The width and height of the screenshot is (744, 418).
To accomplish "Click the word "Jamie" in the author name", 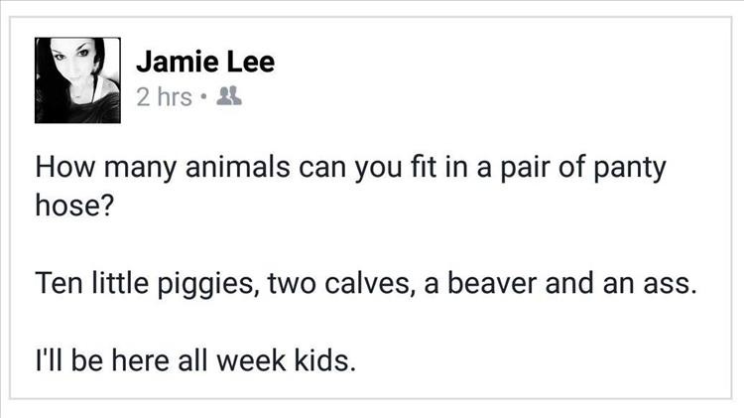I will 177,62.
